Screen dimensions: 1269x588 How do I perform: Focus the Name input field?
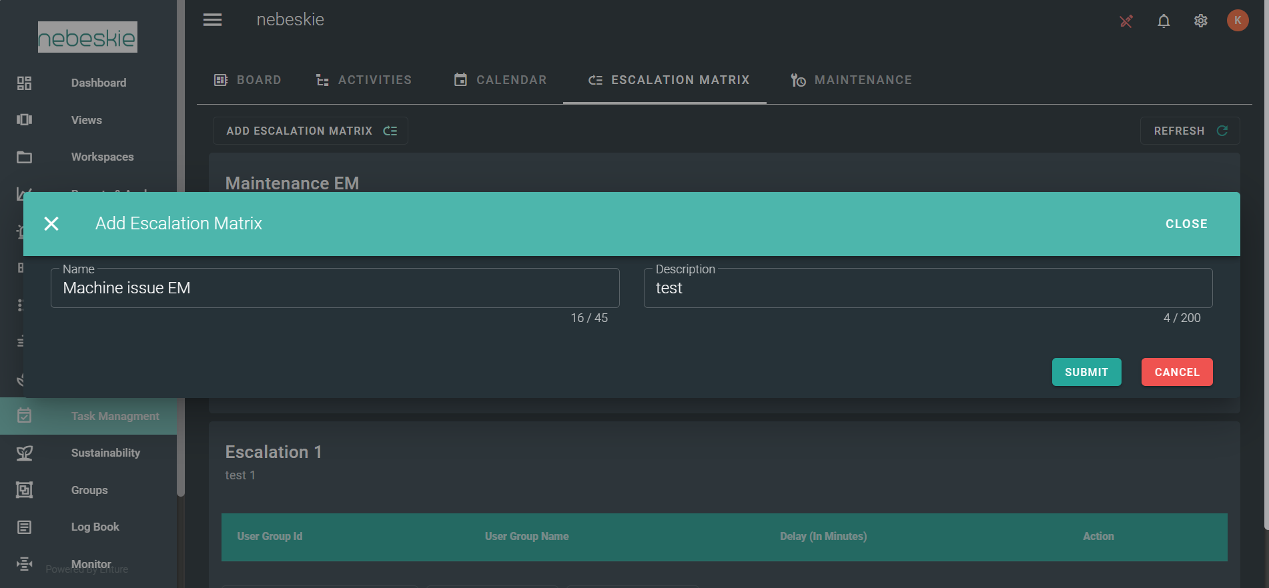coord(335,288)
